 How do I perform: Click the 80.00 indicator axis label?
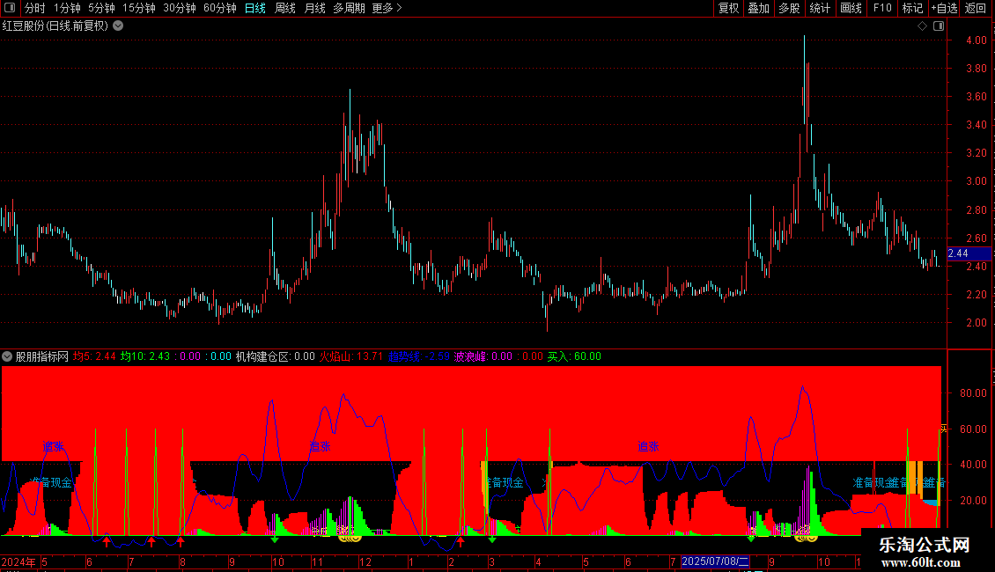973,393
